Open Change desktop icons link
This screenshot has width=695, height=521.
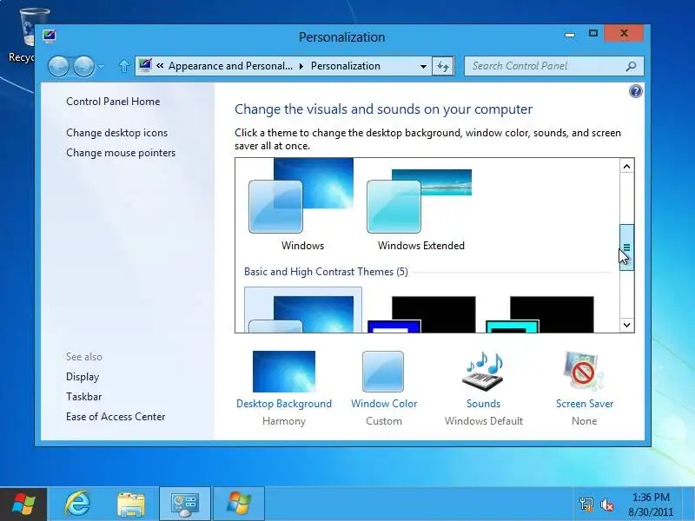tap(116, 133)
